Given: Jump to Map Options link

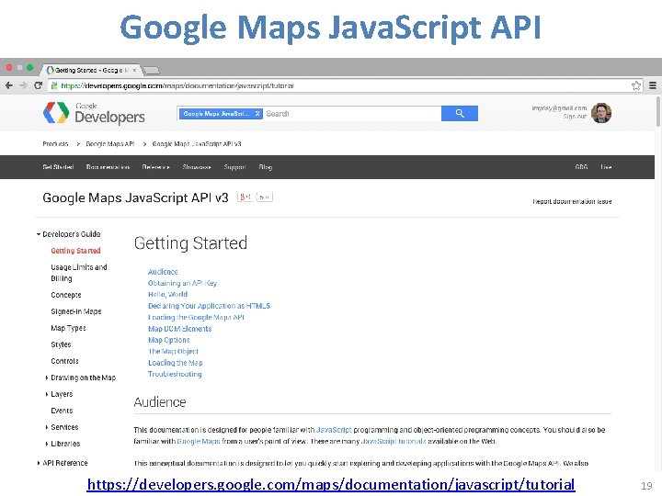Looking at the screenshot, I should tap(169, 340).
